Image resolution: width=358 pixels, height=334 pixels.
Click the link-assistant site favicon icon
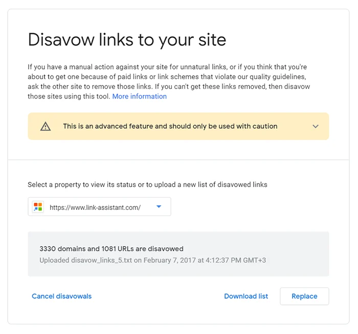[38, 207]
